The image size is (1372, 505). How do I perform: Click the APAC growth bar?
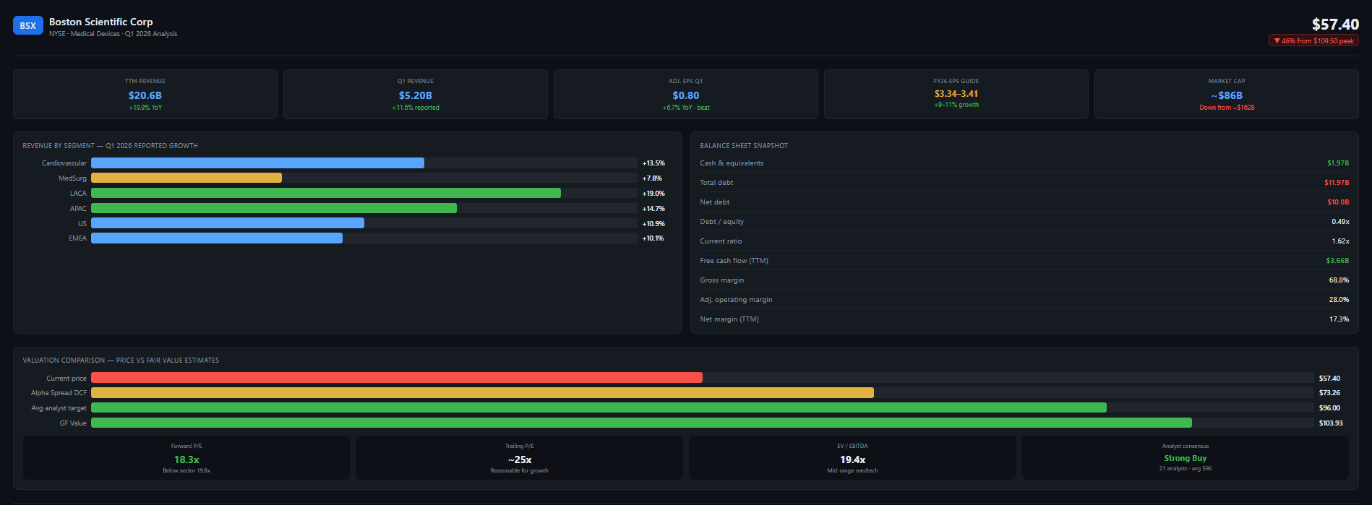274,208
